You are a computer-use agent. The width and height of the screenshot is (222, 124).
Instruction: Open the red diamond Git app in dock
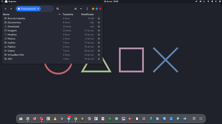click(x=130, y=119)
